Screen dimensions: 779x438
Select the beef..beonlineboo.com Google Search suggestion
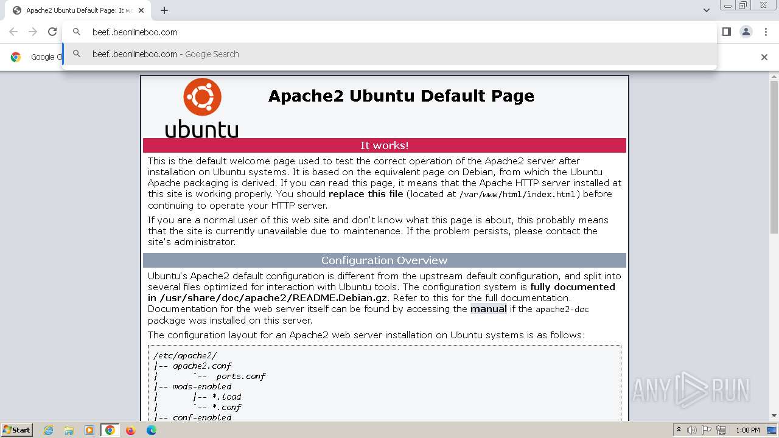[389, 54]
